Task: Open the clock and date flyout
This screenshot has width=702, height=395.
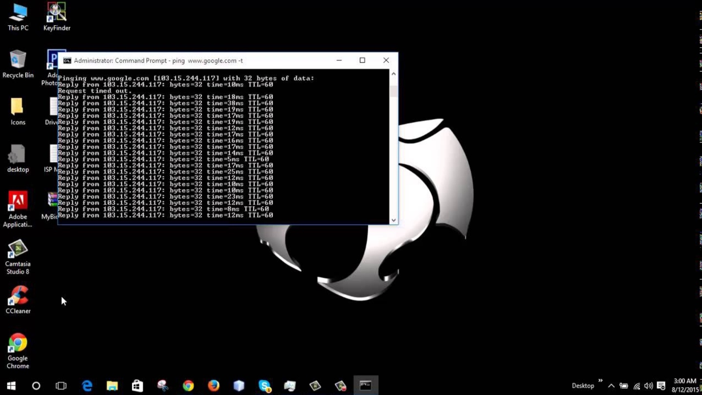Action: [x=685, y=385]
